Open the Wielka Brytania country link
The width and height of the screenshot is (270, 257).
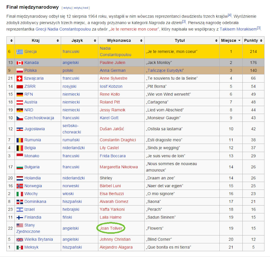pos(39,239)
